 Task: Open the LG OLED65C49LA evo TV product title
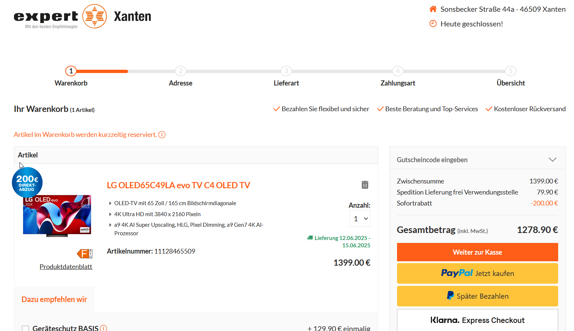178,185
